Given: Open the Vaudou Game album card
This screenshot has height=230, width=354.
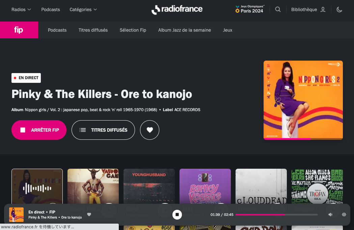Looking at the screenshot, I should tap(93, 186).
